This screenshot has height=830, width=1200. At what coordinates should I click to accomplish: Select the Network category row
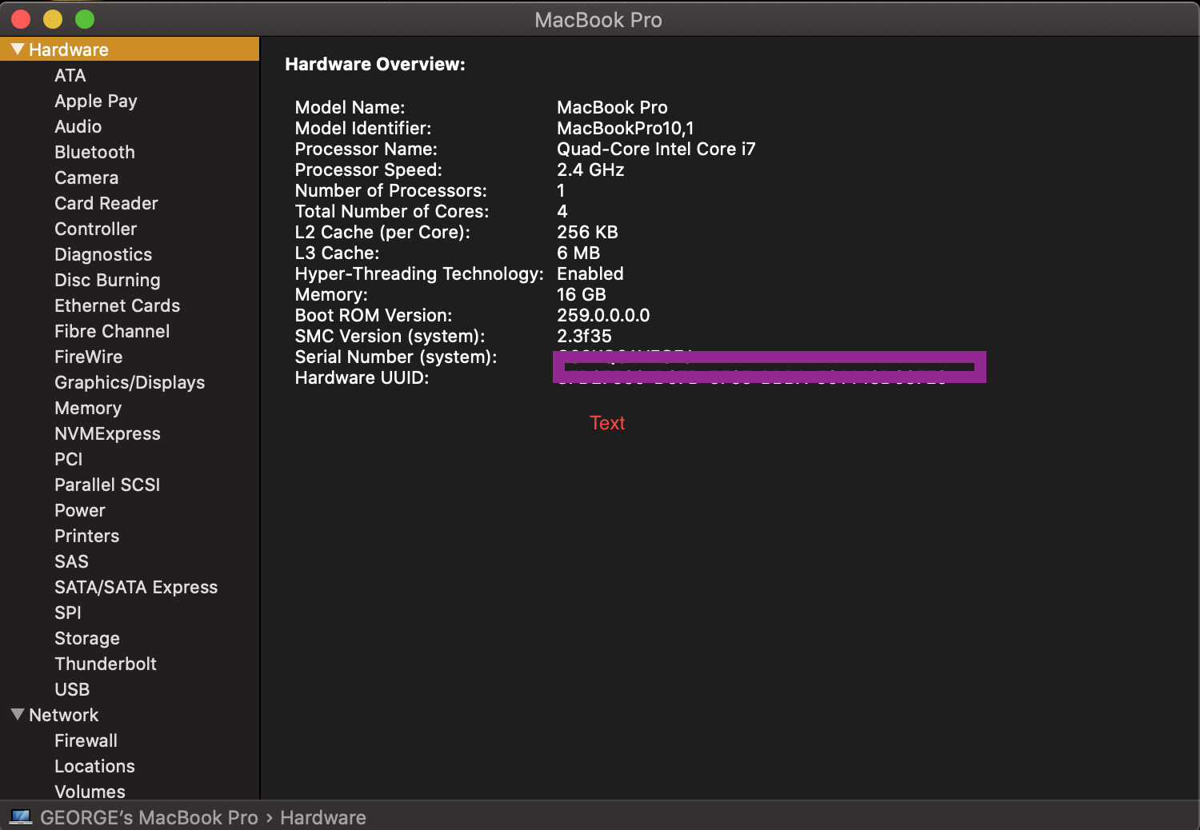pos(130,715)
